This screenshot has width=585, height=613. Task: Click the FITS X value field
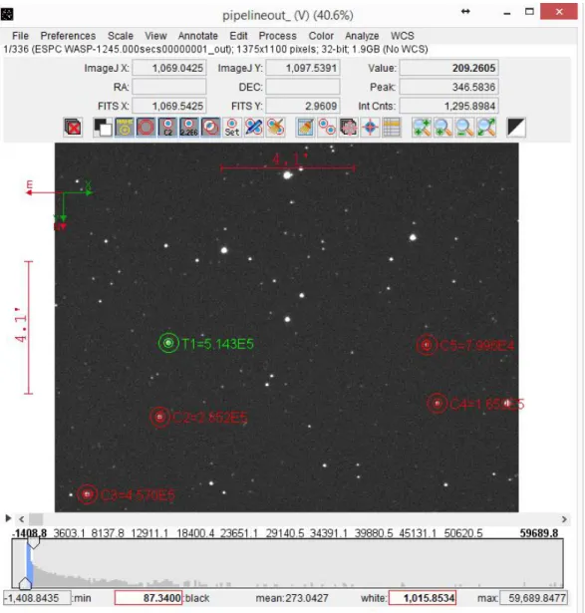point(169,106)
